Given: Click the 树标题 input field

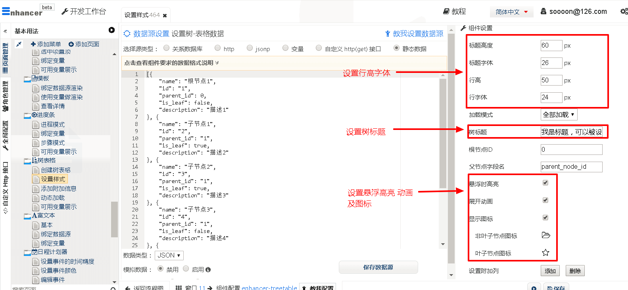Looking at the screenshot, I should coord(571,132).
